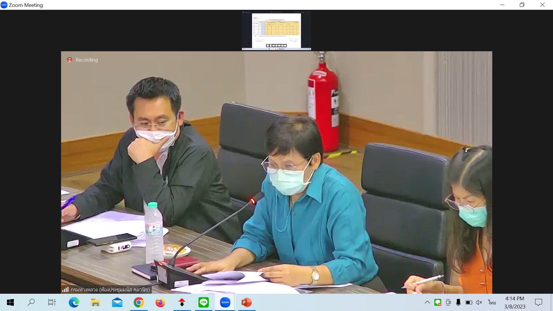
Task: Switch to Google Chrome in taskbar
Action: point(139,302)
